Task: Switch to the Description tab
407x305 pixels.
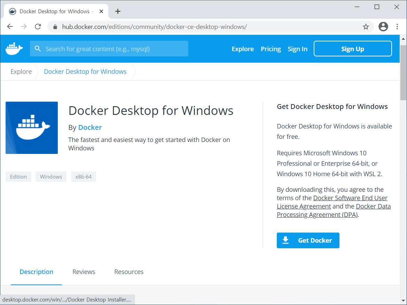Action: [36, 272]
